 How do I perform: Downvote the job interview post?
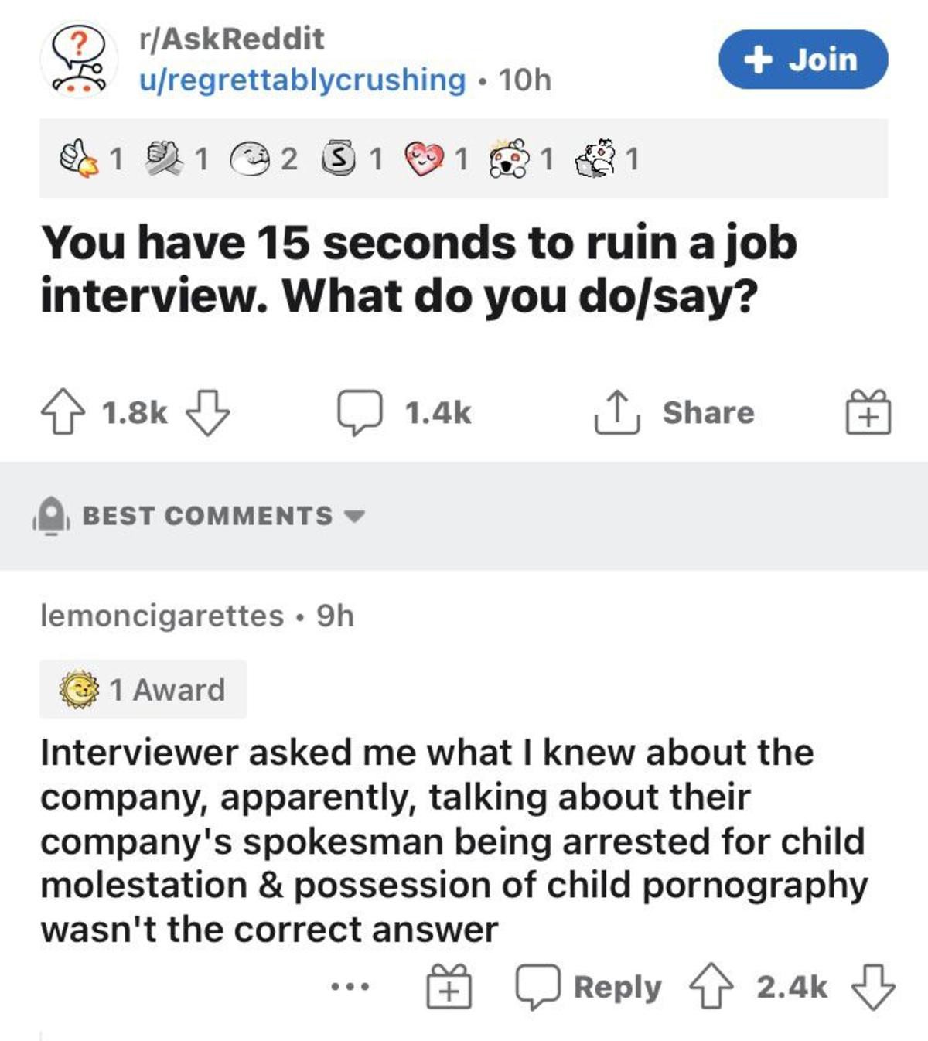click(208, 412)
